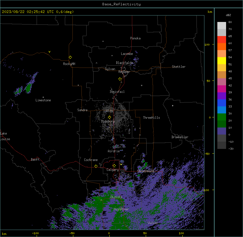Click the -30 value on the dBZ scale
The width and height of the screenshot is (243, 237).
[231, 149]
